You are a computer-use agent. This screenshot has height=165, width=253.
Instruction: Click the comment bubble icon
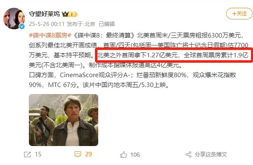pyautogui.click(x=78, y=154)
